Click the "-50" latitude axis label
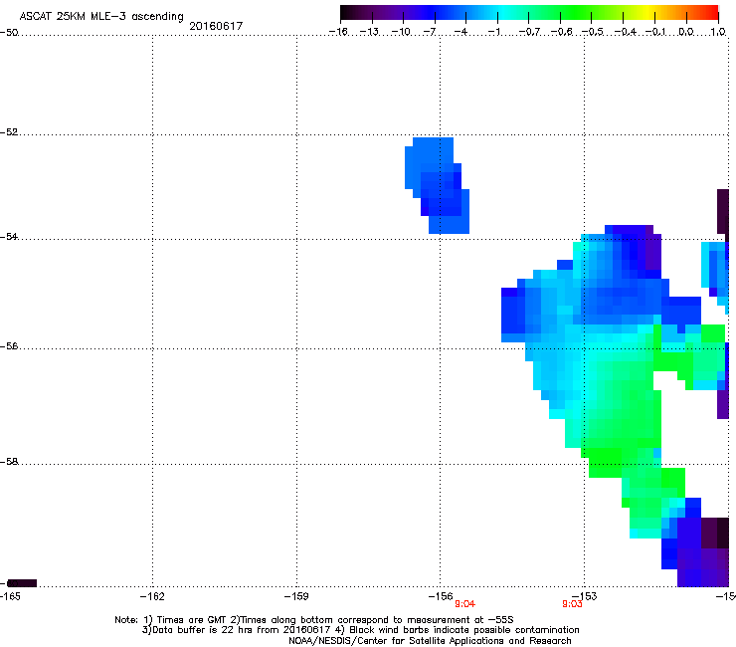Screen dimensions: 736x647 9,33
